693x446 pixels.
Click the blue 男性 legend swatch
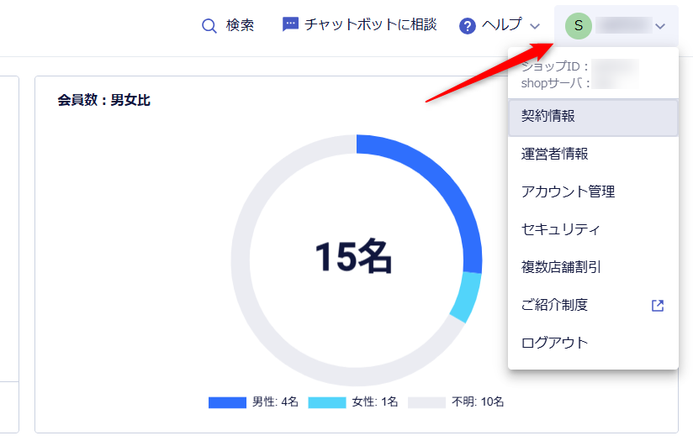[227, 402]
